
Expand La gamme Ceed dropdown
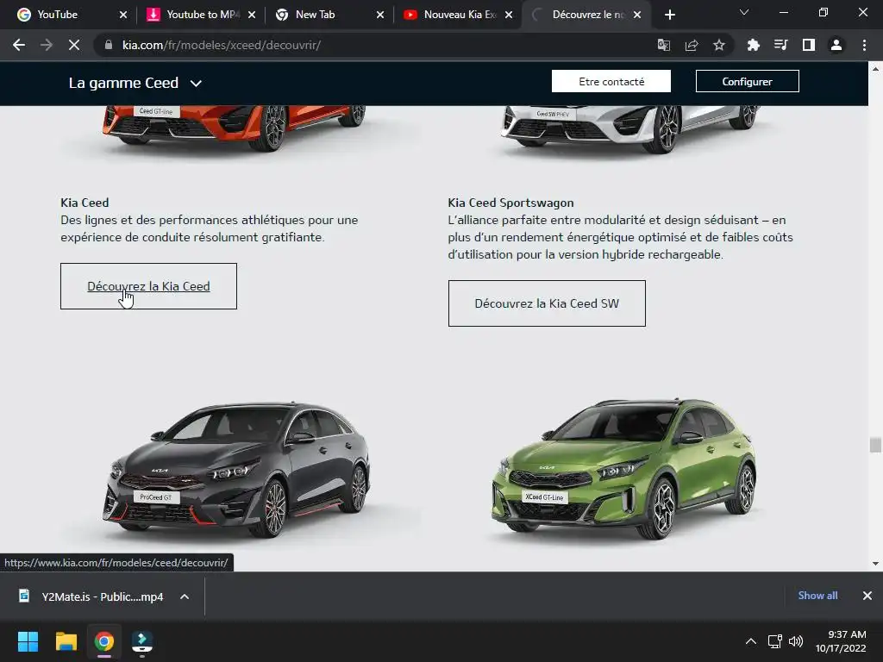tap(135, 84)
